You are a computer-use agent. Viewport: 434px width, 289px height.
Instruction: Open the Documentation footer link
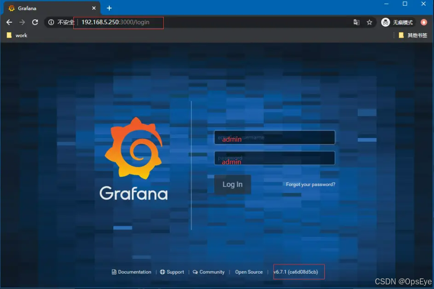131,272
